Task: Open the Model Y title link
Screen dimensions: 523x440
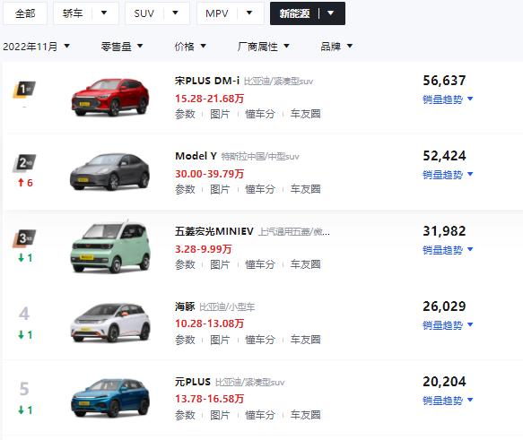Action: point(196,156)
